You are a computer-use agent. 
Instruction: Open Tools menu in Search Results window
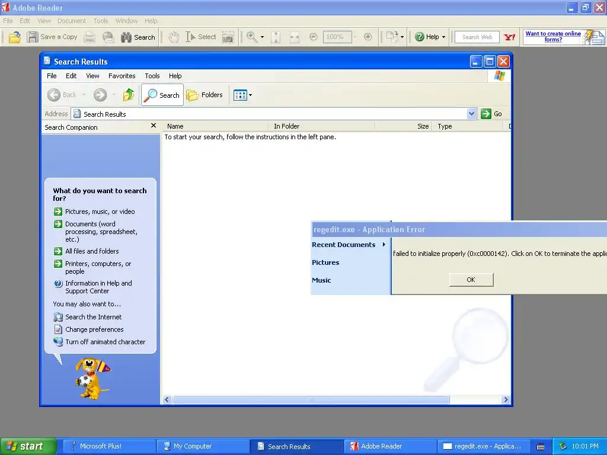pyautogui.click(x=152, y=76)
